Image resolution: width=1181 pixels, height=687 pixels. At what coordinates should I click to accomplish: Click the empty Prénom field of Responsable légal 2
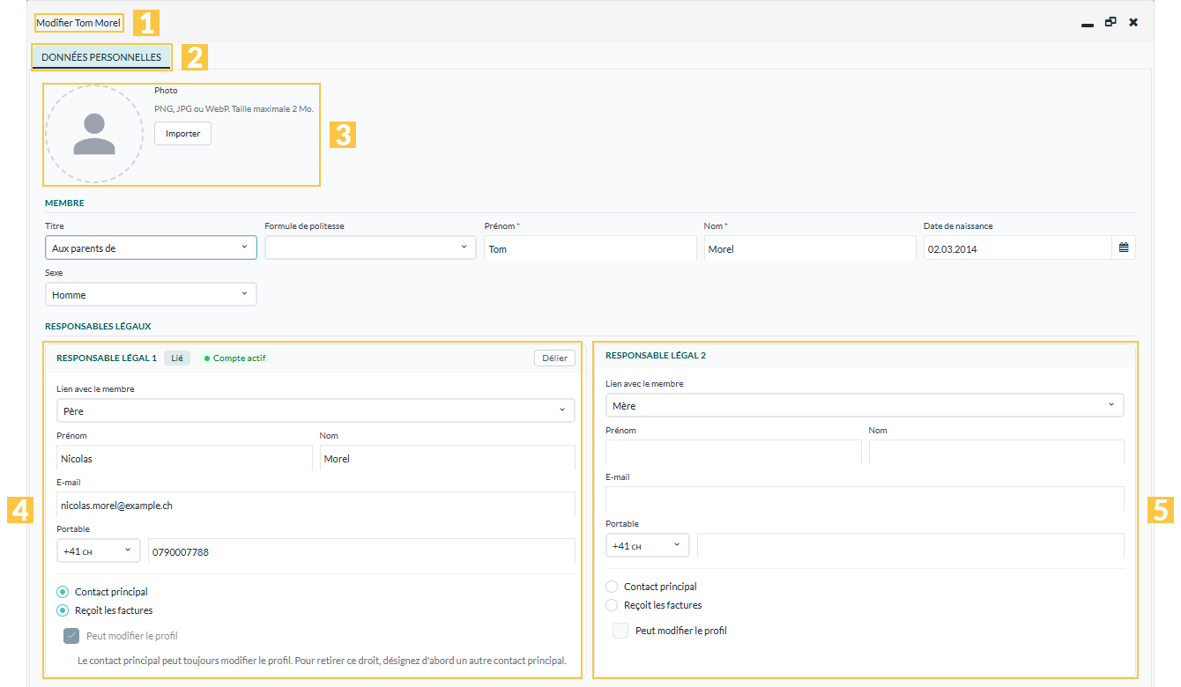click(733, 453)
